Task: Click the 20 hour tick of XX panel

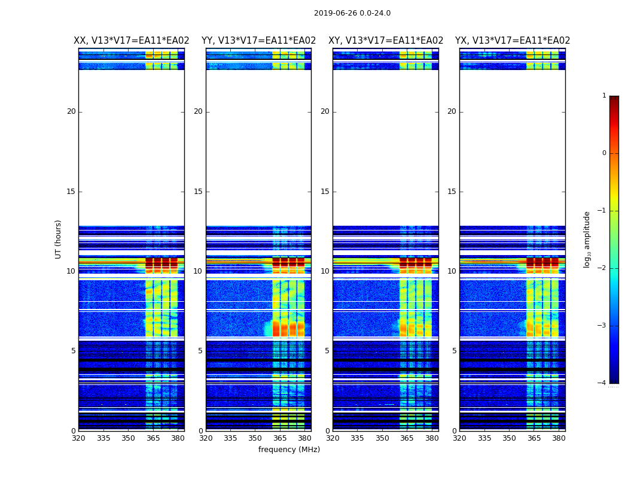Action: [x=71, y=111]
